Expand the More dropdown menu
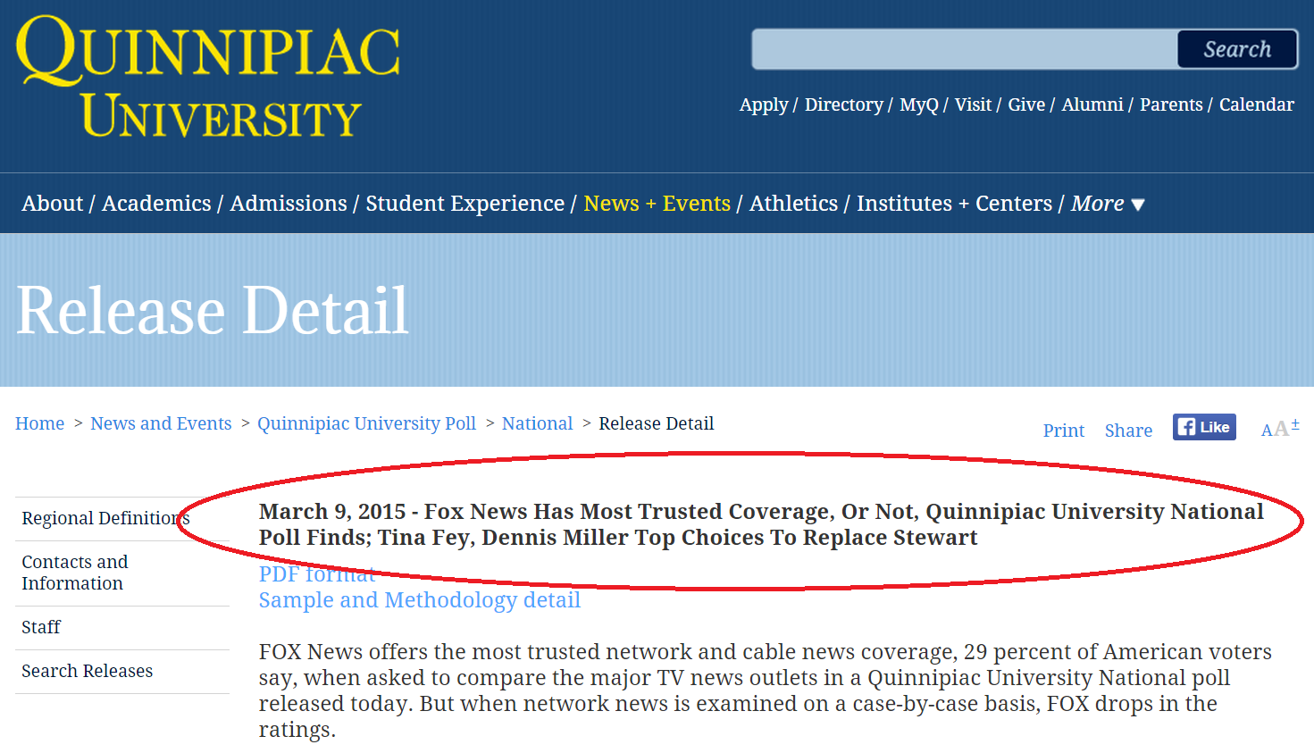This screenshot has height=753, width=1314. 1108,204
